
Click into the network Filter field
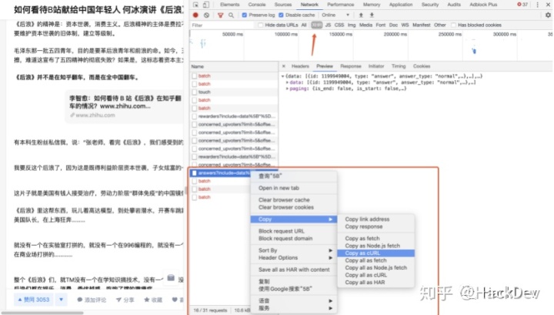tap(222, 25)
